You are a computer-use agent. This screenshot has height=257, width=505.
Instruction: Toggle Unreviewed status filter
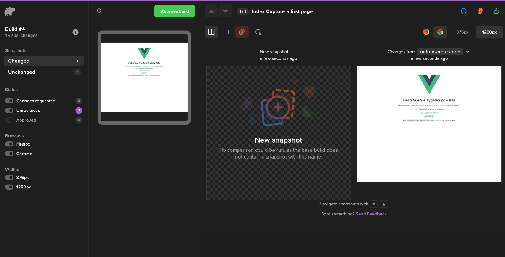tap(9, 111)
